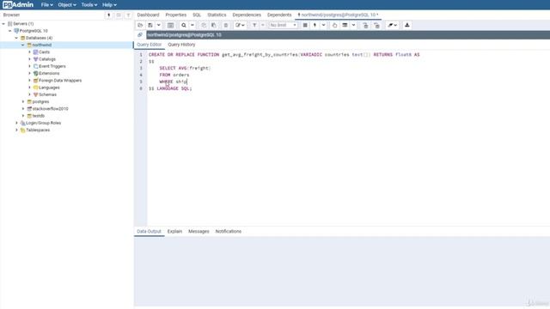Click the Open File toolbar icon
550x309 pixels.
coord(140,25)
